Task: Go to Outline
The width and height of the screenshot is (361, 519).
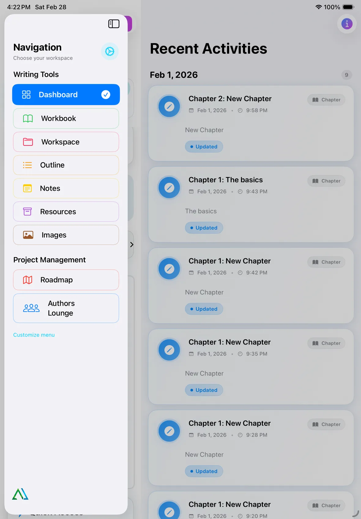Action: [x=66, y=165]
